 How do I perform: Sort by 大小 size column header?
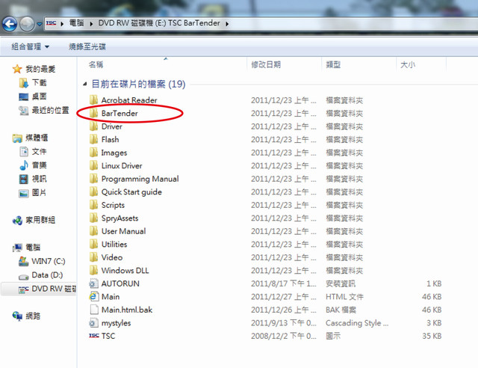tap(408, 65)
